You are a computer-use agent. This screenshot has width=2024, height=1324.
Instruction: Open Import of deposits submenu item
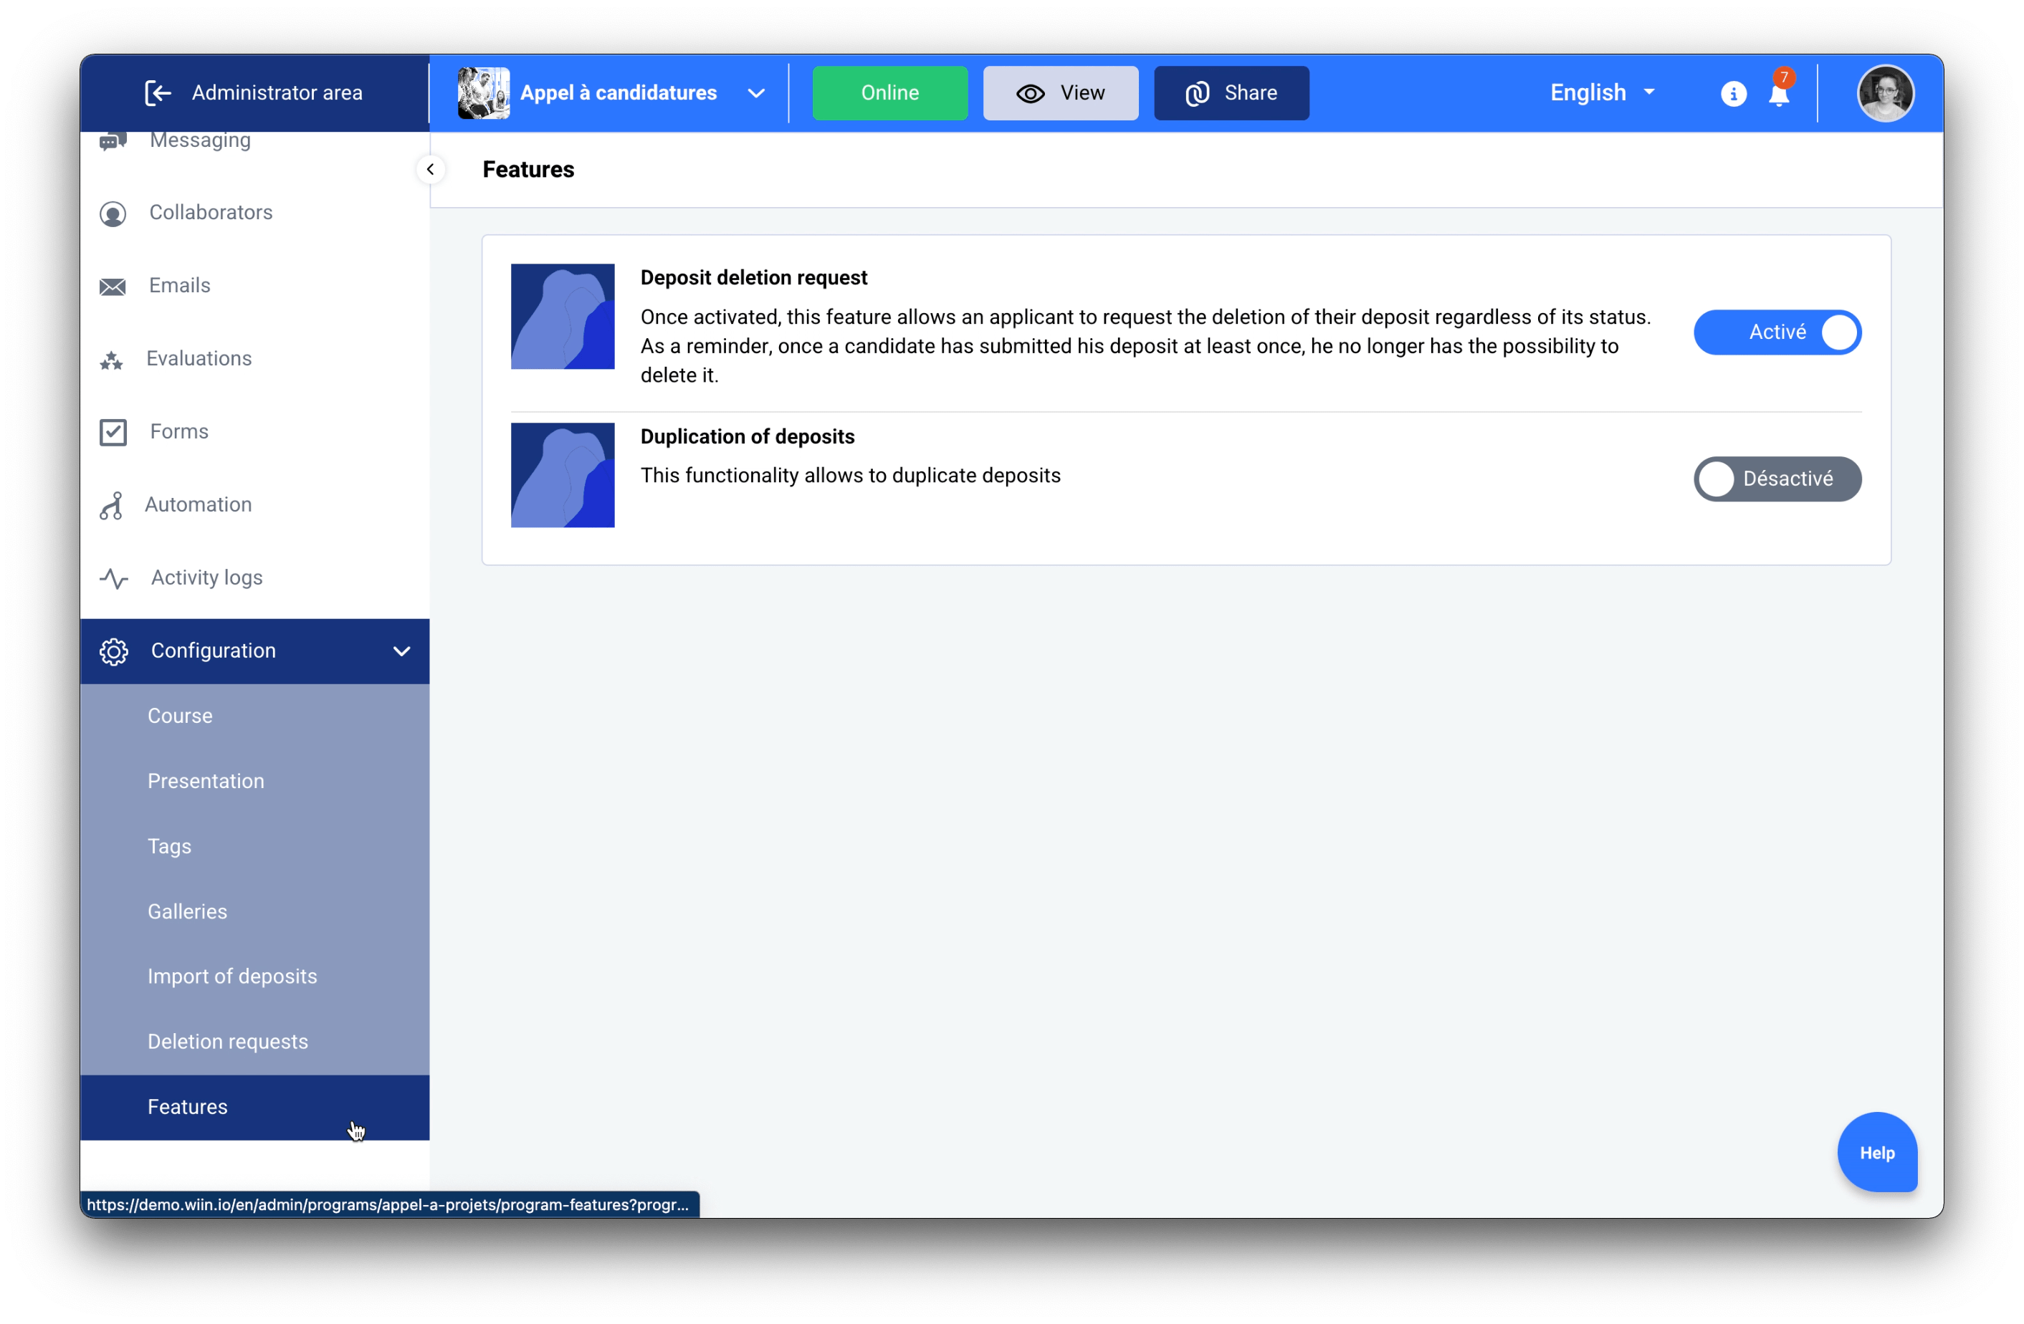[254, 977]
